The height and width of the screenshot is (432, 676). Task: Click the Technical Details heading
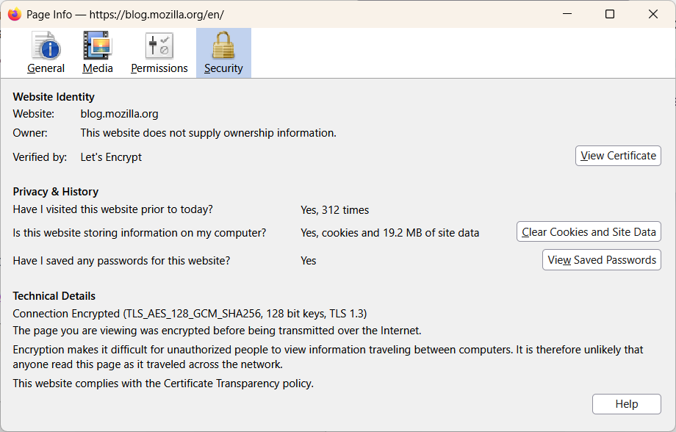54,296
